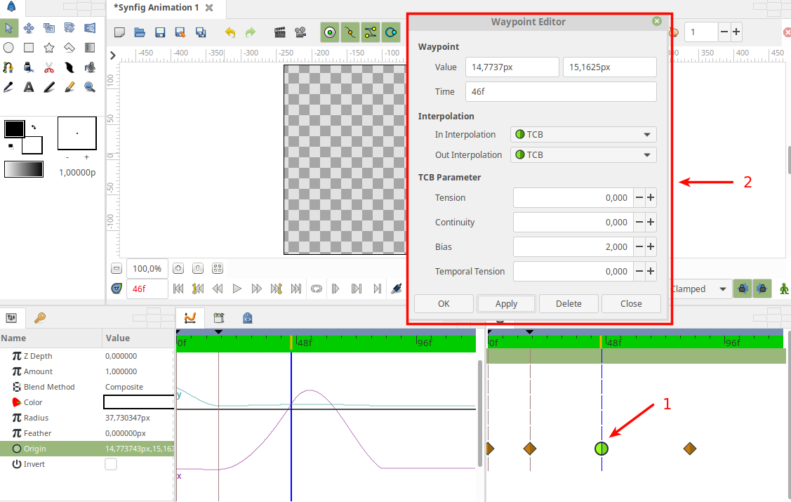
Task: Select the Circle tool
Action: [8, 47]
